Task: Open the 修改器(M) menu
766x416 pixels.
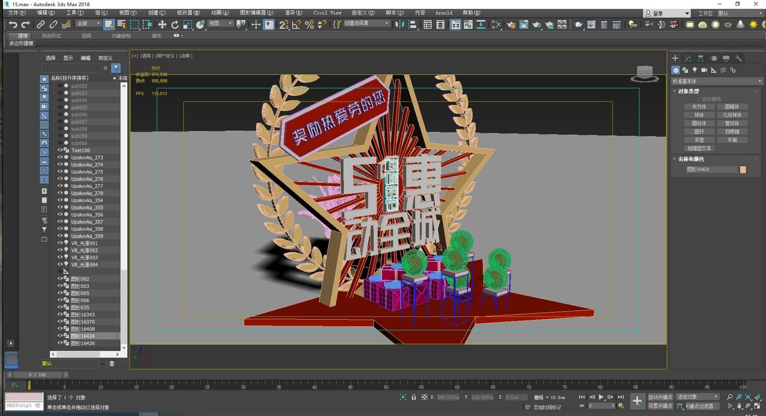Action: pos(188,13)
